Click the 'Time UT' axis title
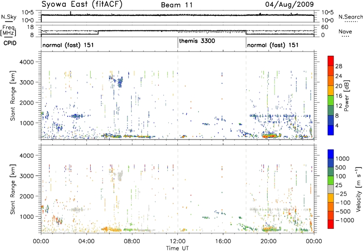Viewport: 363px width, 251px height. tap(177, 248)
